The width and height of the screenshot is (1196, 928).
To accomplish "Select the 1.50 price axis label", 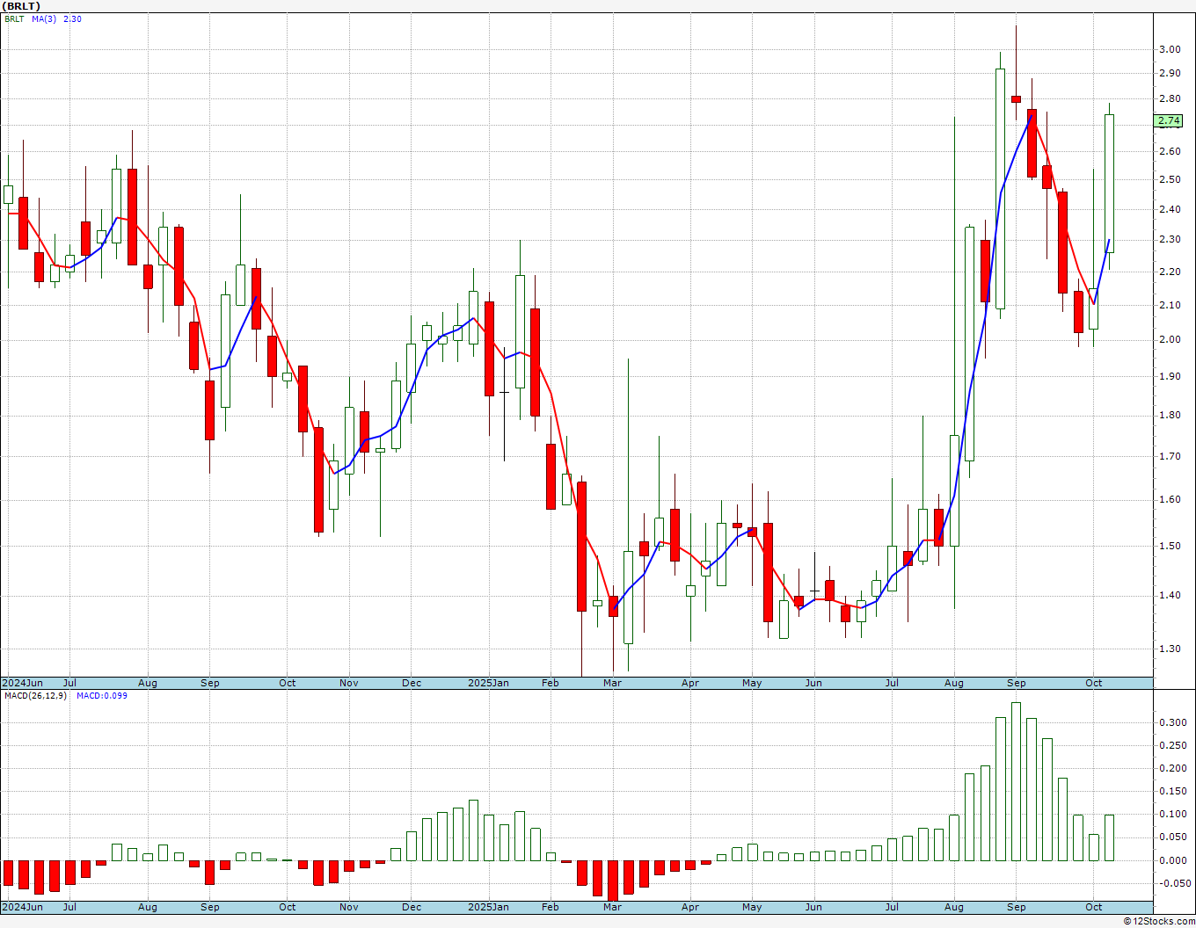I will tap(1170, 547).
